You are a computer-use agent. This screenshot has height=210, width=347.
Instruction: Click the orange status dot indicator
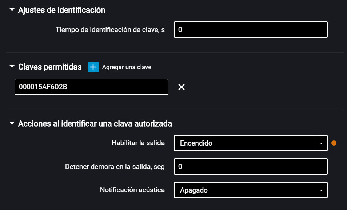tap(334, 143)
